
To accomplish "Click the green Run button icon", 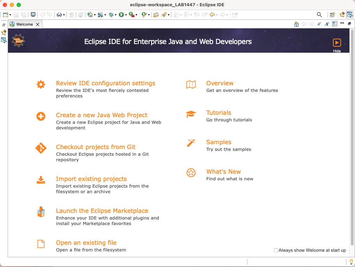I will pyautogui.click(x=121, y=15).
